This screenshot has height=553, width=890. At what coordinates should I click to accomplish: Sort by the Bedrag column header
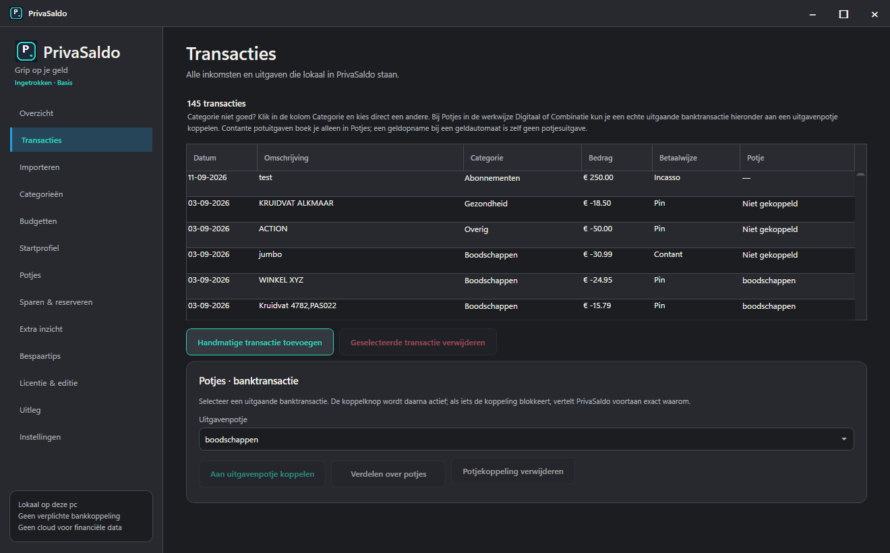617,158
